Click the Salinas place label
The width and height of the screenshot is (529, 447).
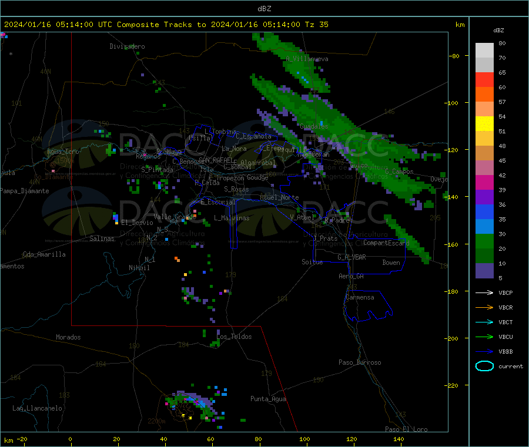point(102,238)
